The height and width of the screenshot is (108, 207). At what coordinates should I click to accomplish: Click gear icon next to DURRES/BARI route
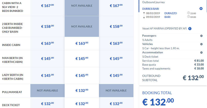click(201, 9)
